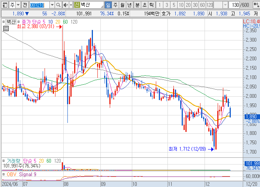Click the 2024/06 date axis label
This screenshot has height=187, width=260.
click(x=10, y=184)
